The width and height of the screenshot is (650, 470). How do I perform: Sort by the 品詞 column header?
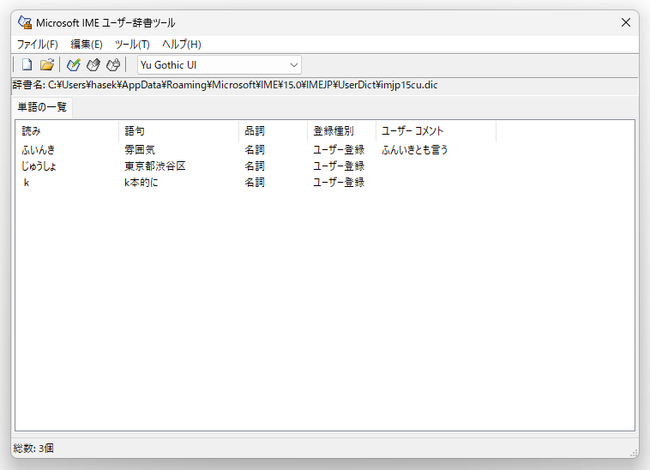[274, 131]
